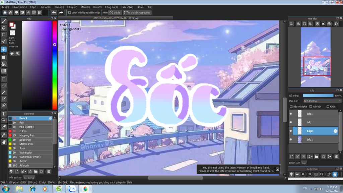Switch to 'Brush Size' tab
Image resolution: width=343 pixels, height=193 pixels.
294,163
